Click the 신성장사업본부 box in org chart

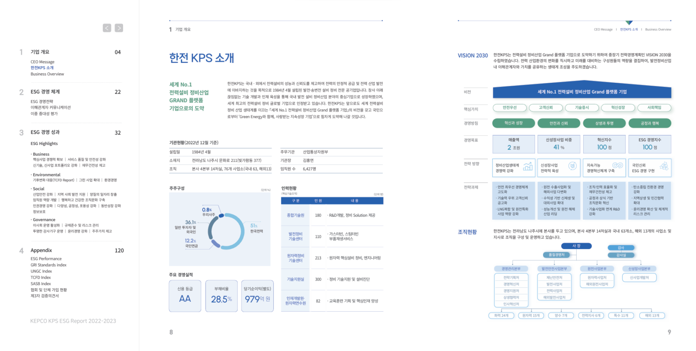coord(639,269)
